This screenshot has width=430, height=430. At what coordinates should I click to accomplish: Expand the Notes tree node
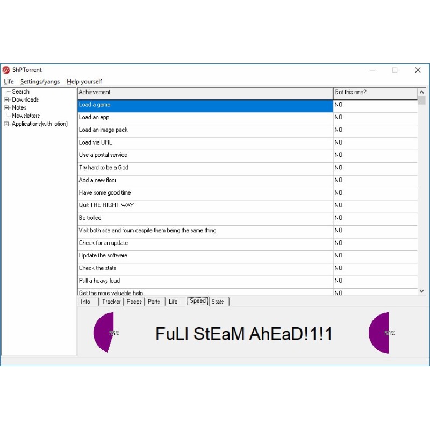point(6,107)
